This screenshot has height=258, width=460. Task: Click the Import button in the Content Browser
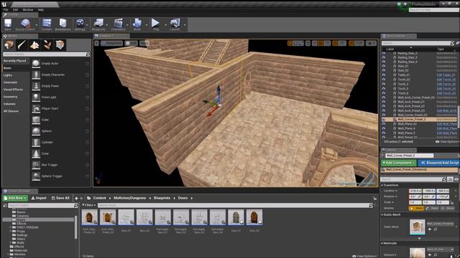(39, 198)
